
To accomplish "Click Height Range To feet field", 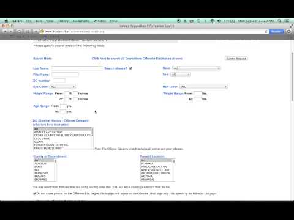I will (67, 99).
